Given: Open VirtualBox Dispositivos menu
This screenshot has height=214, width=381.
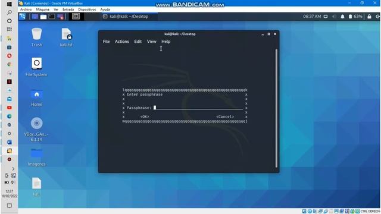Looking at the screenshot, I should (x=87, y=10).
